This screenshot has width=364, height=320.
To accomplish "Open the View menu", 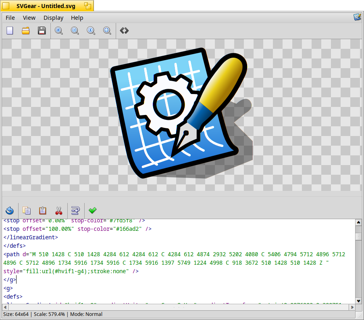I will (29, 18).
